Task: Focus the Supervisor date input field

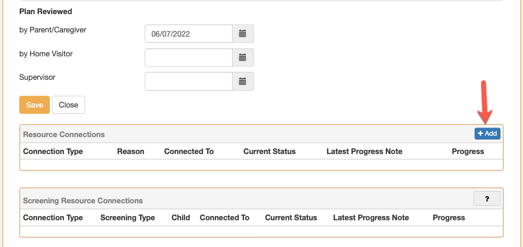Action: (x=188, y=81)
